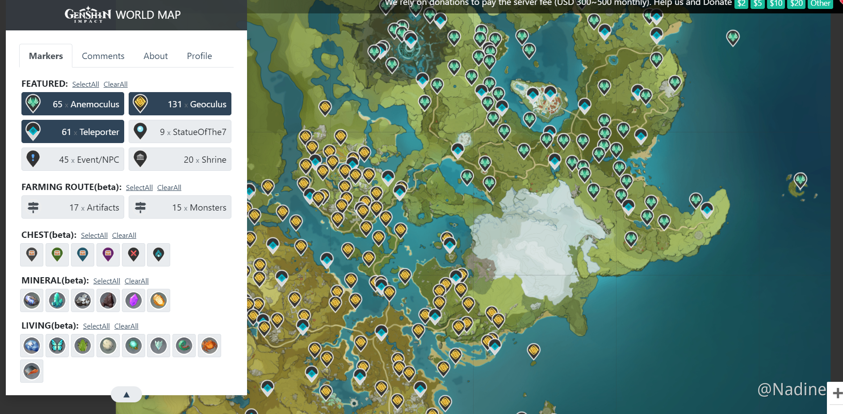
Task: Click the $10 donate button
Action: [776, 4]
